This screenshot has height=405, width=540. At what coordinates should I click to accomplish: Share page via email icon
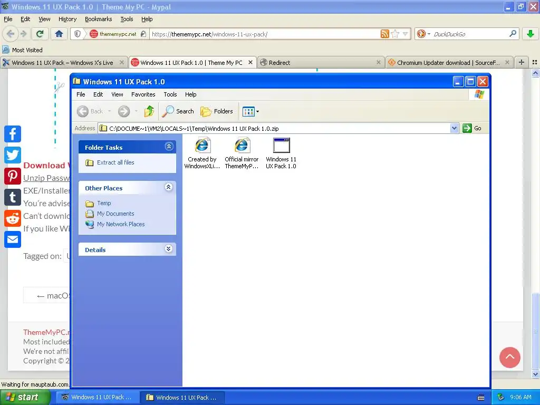13,239
